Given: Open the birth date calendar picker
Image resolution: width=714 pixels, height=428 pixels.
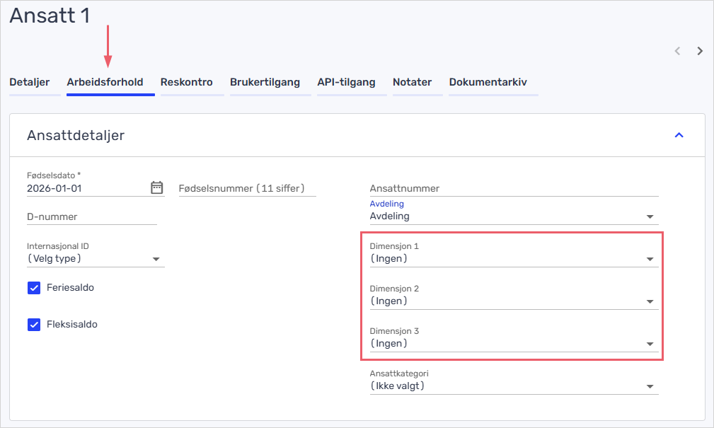Looking at the screenshot, I should pyautogui.click(x=157, y=187).
